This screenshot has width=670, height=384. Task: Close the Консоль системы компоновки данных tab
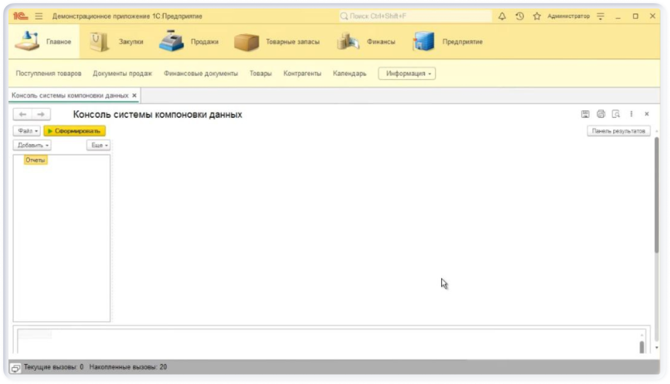(x=134, y=95)
